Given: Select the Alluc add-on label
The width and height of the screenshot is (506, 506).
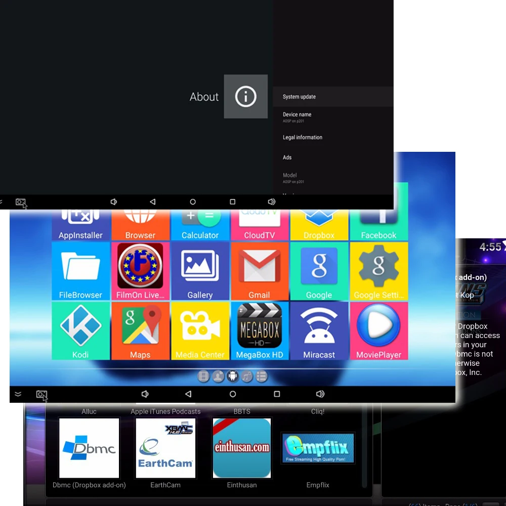Looking at the screenshot, I should (x=89, y=411).
